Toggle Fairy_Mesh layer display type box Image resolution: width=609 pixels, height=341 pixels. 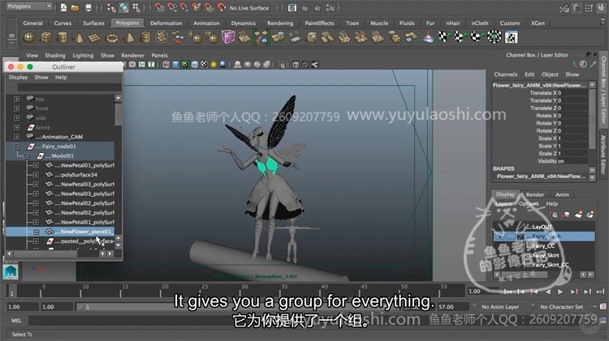tap(511, 237)
